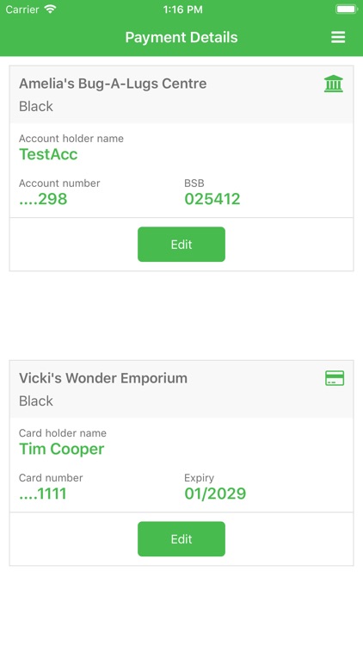Image resolution: width=363 pixels, height=646 pixels.
Task: Select account holder name TestAcc
Action: [x=48, y=154]
